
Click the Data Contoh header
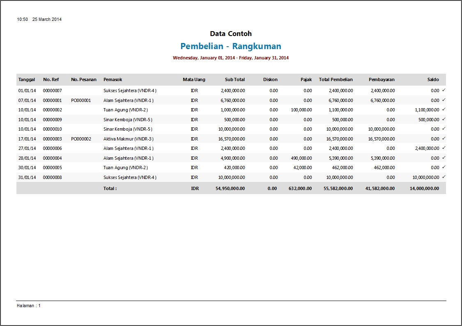point(231,33)
